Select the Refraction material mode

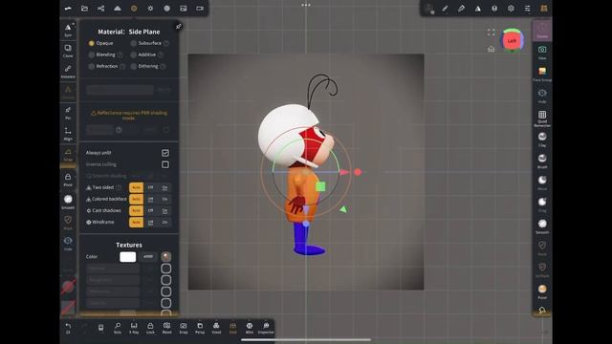click(x=103, y=67)
